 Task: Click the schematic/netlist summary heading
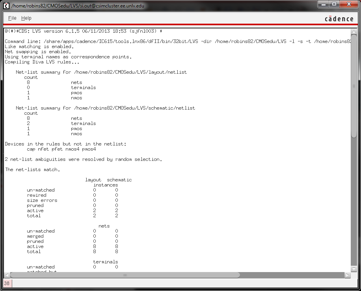[106, 108]
